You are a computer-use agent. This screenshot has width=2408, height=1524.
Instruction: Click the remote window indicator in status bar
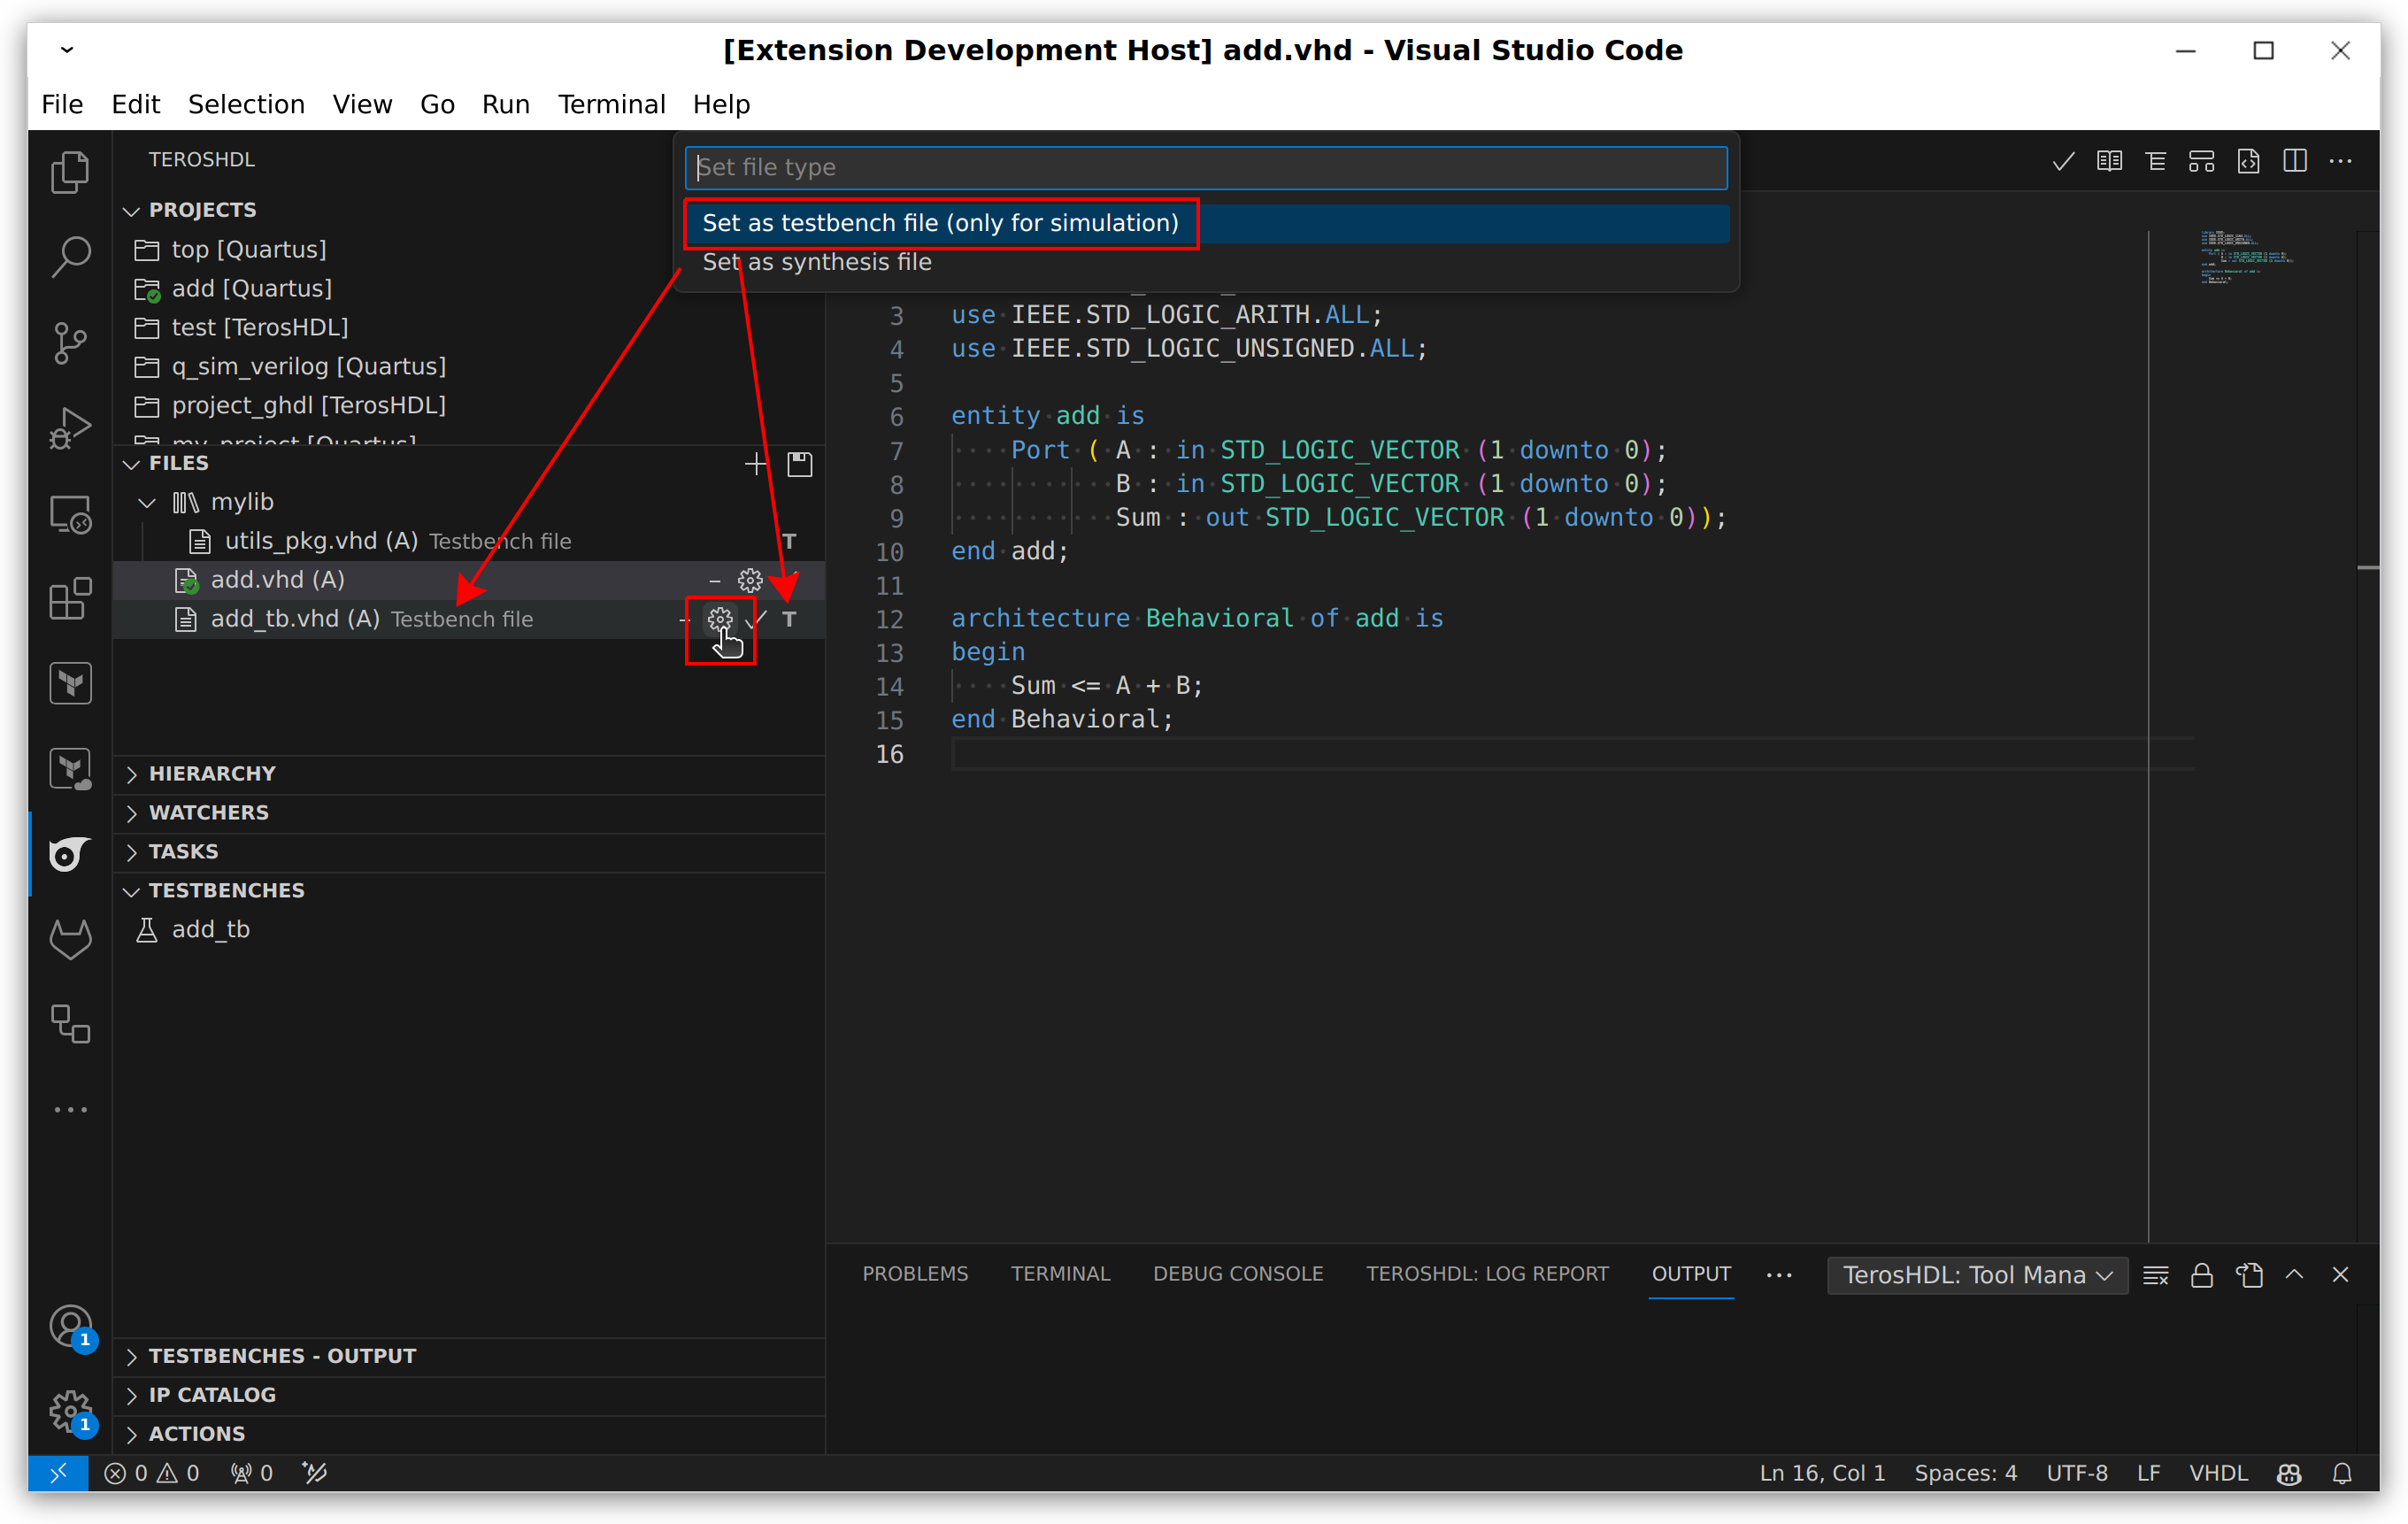coord(58,1473)
